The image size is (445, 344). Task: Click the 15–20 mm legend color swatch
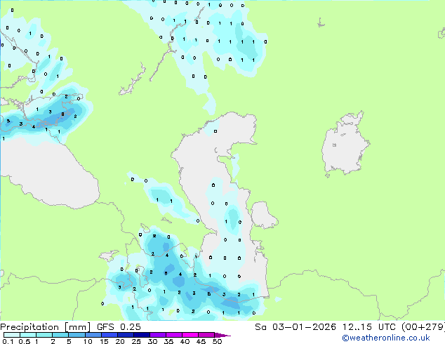109,335
